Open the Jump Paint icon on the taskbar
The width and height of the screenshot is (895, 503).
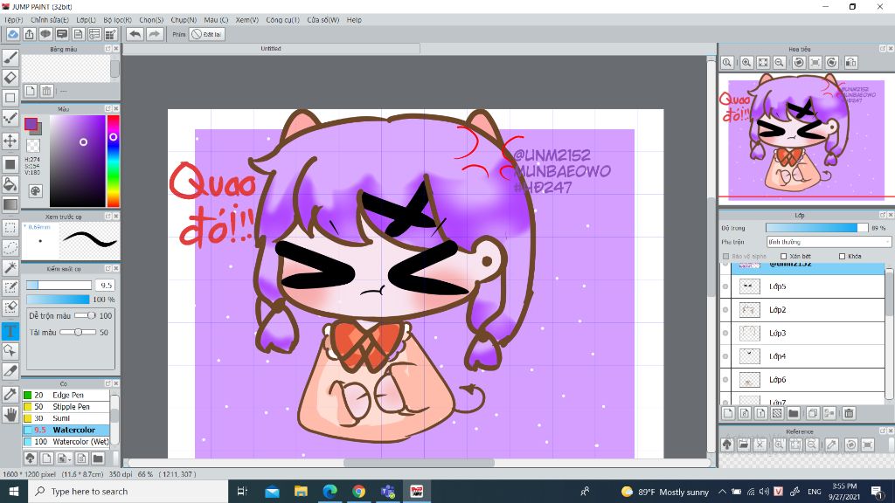(417, 491)
